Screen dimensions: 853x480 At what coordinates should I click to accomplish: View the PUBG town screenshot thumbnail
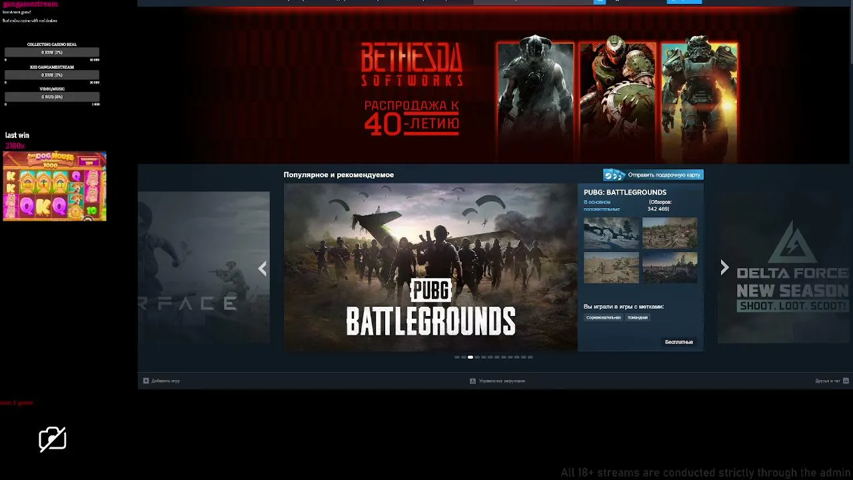(670, 233)
